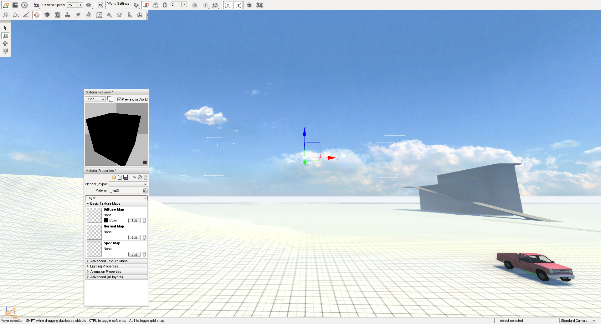Image resolution: width=601 pixels, height=324 pixels.
Task: Open the GUI Editor layout icon
Action: 15,5
